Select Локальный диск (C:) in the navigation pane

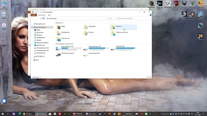click(42, 48)
